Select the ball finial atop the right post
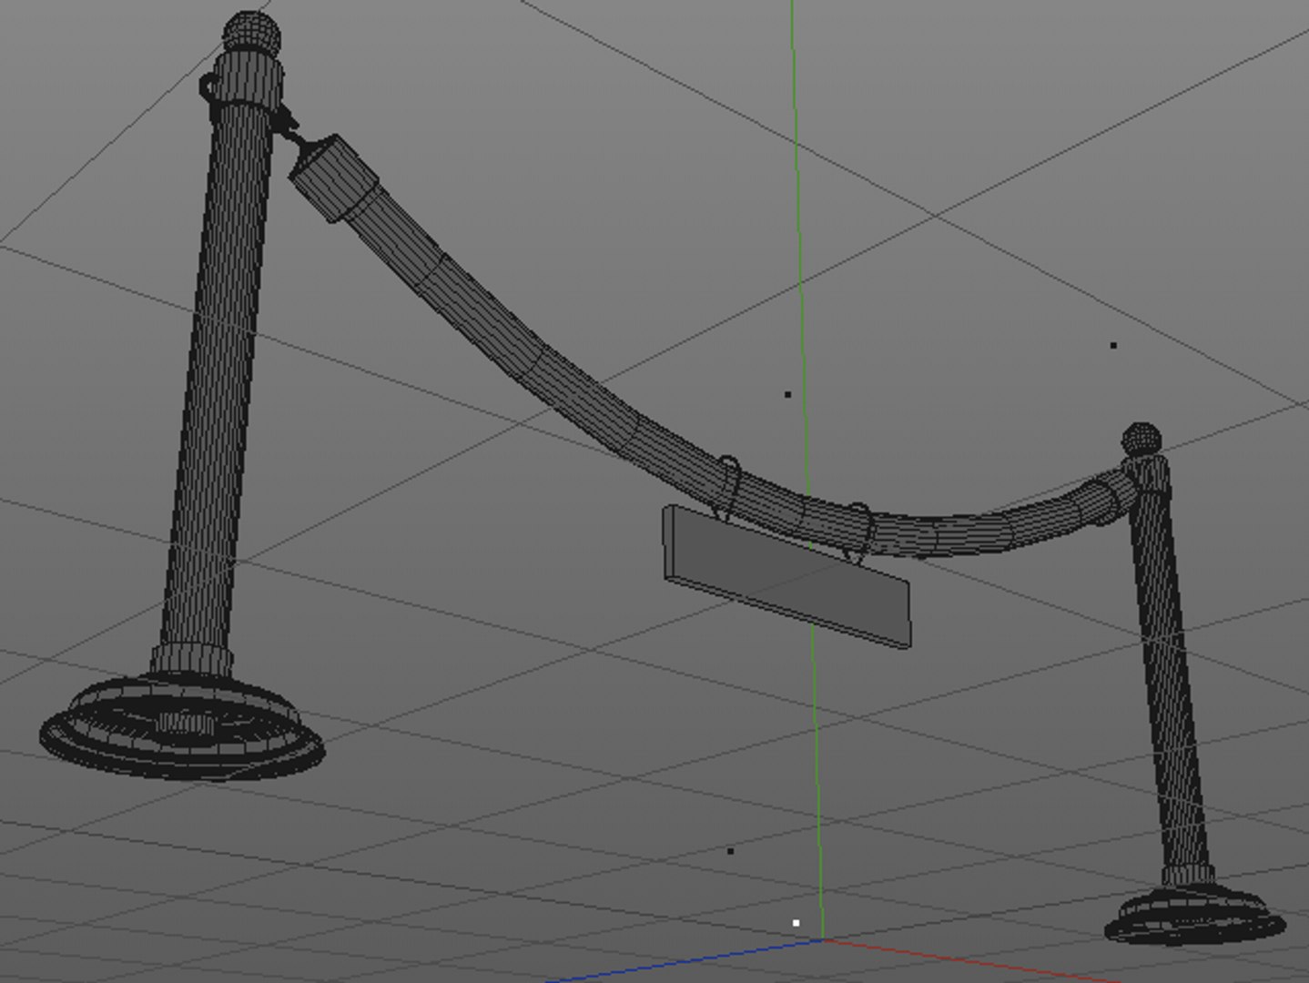The height and width of the screenshot is (983, 1309). pos(1142,440)
